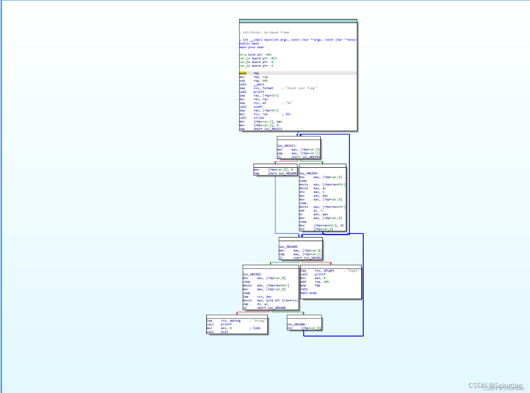The width and height of the screenshot is (530, 393).
Task: Select the exit call in the Wrong block
Action: pyautogui.click(x=225, y=332)
